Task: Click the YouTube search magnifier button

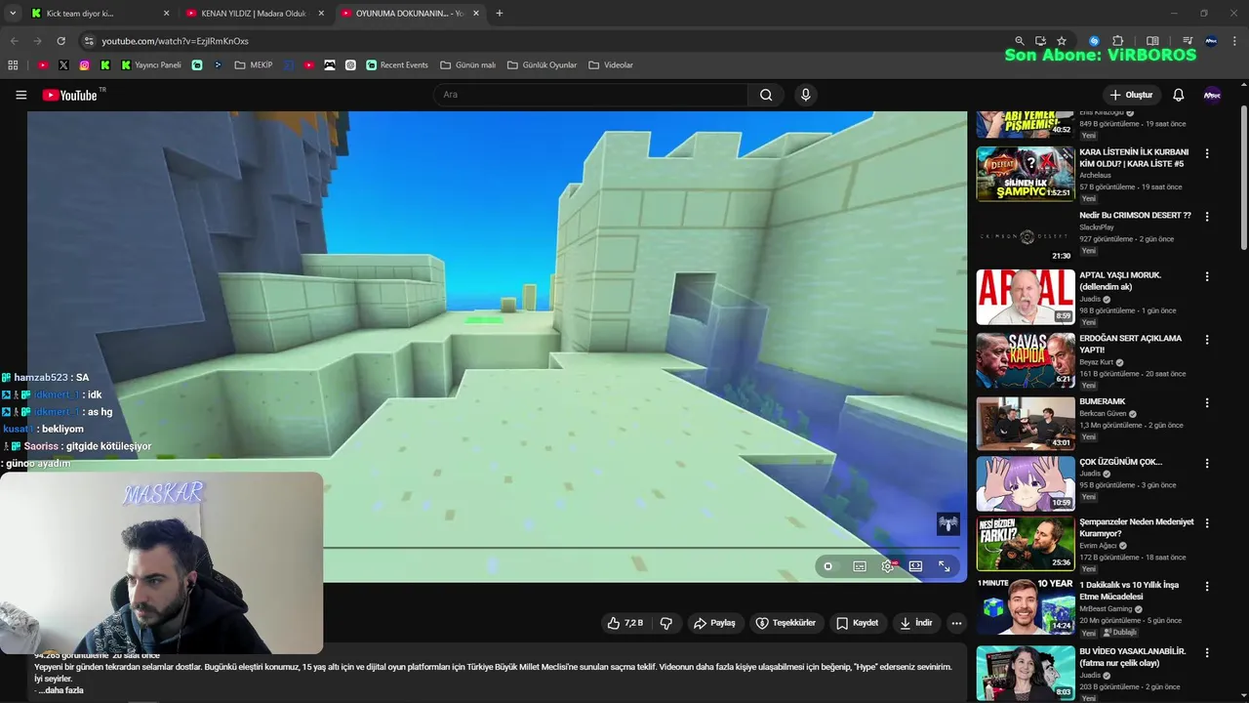Action: (x=766, y=95)
